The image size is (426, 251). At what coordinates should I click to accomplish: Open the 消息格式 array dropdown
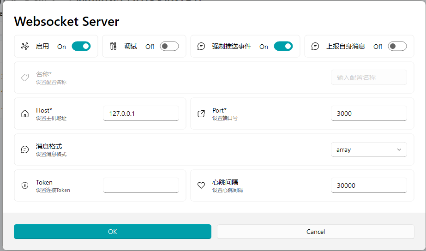(x=369, y=149)
